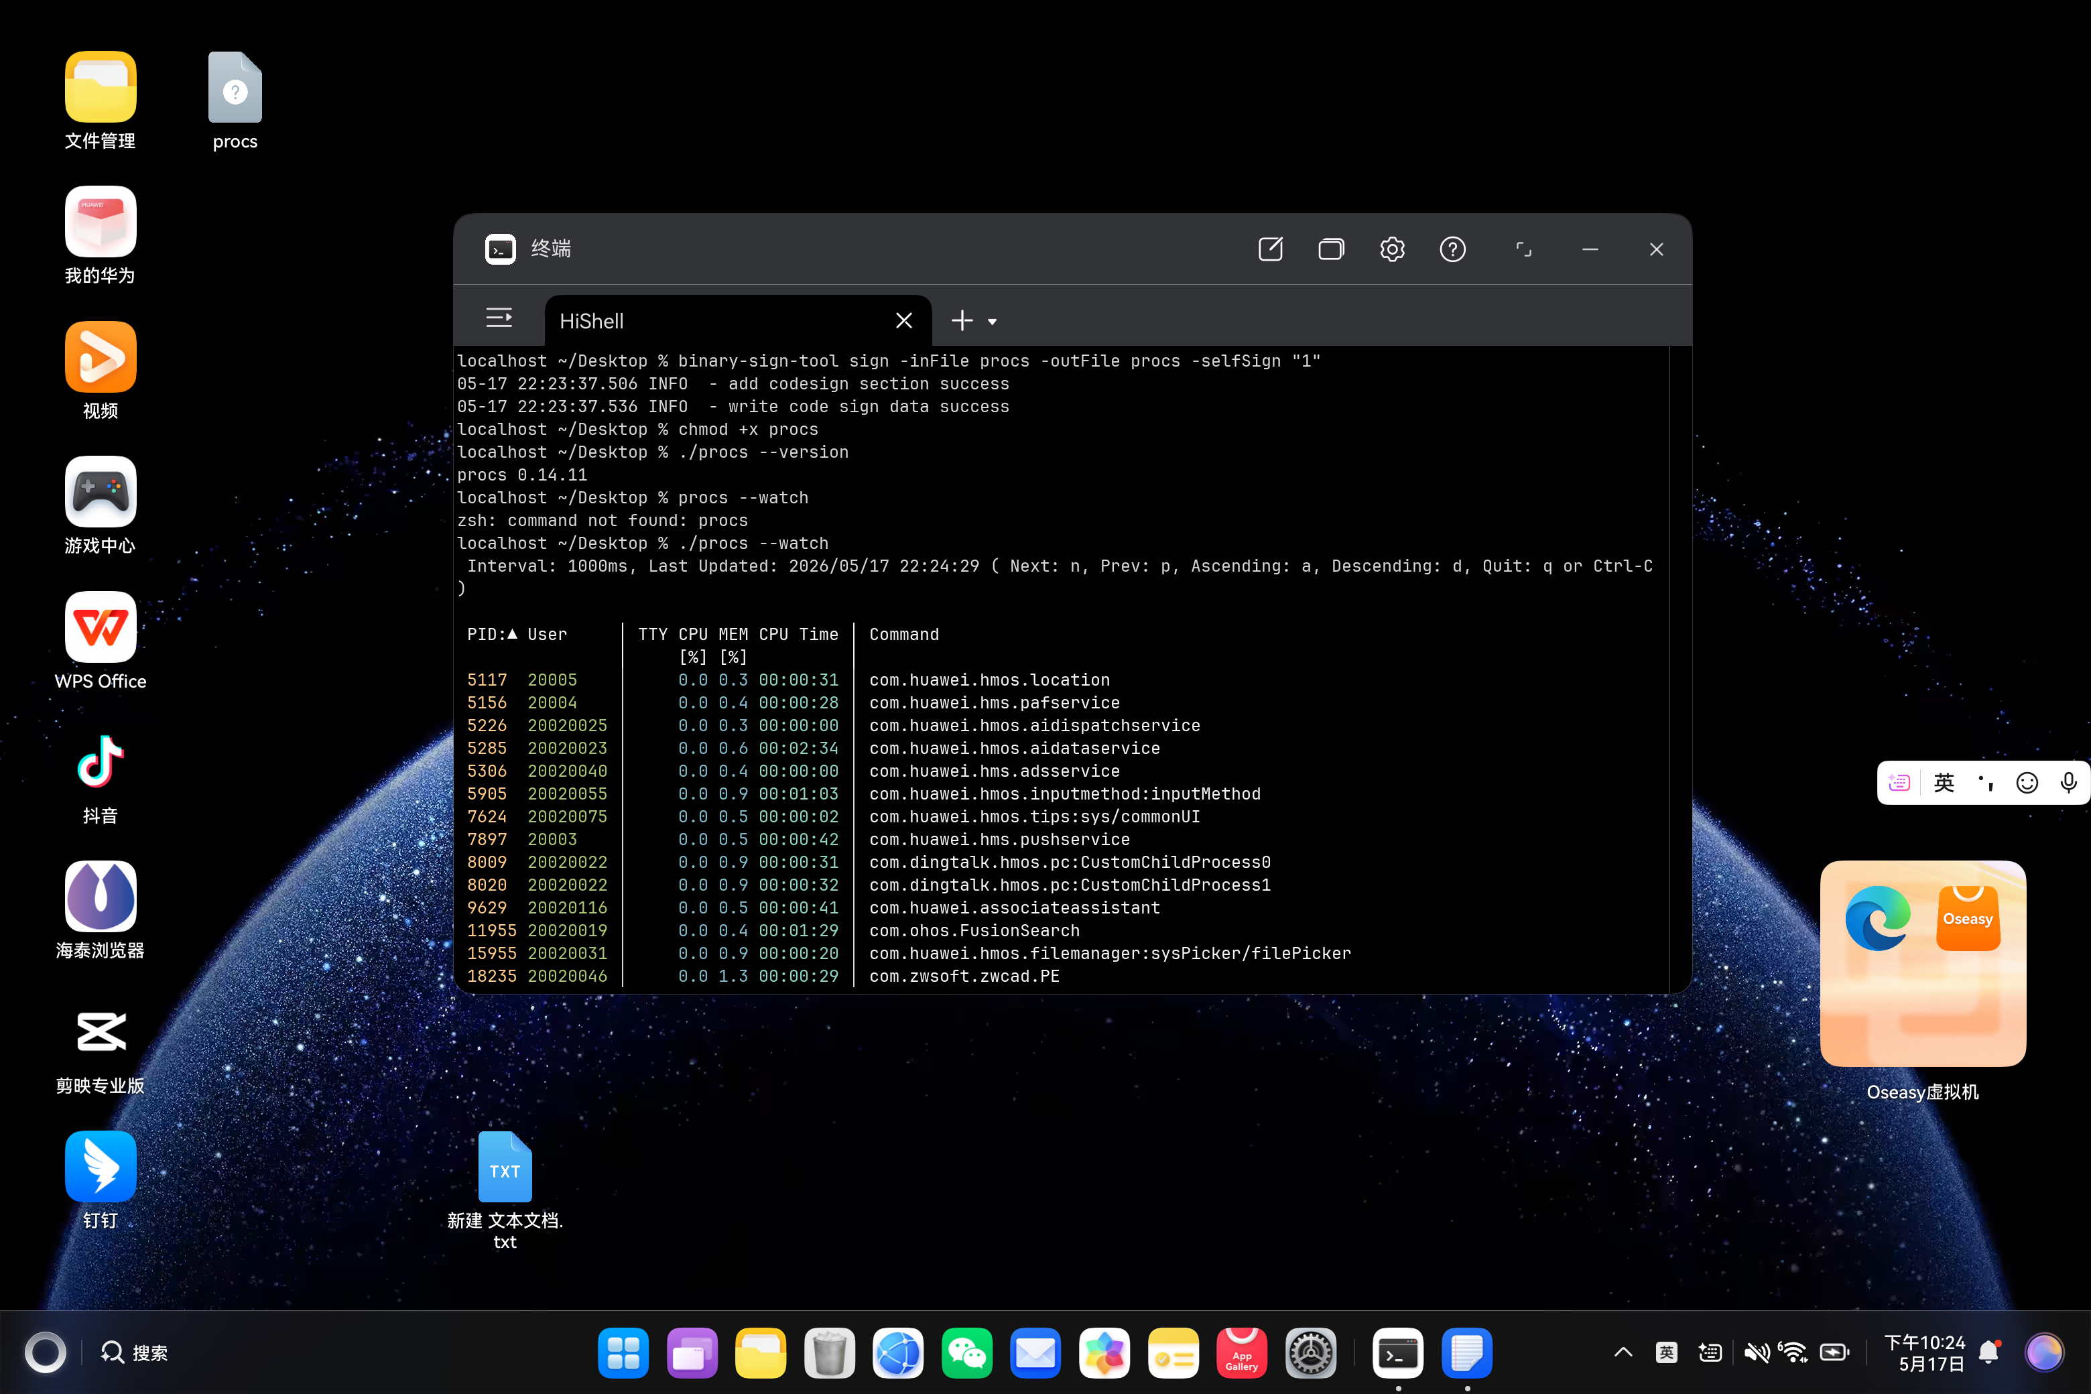The width and height of the screenshot is (2091, 1394).
Task: Open the new window icon in terminal title bar
Action: [1271, 249]
